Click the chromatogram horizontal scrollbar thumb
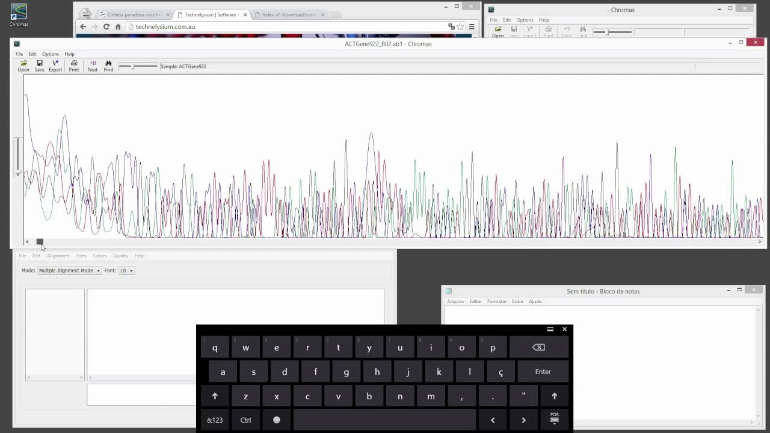The height and width of the screenshot is (433, 770). (x=40, y=242)
